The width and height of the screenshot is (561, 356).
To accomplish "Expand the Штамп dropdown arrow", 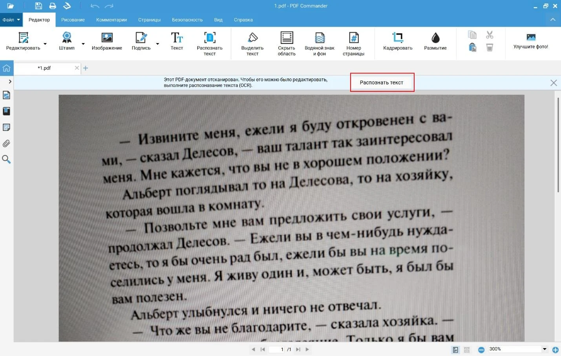I will tap(83, 44).
